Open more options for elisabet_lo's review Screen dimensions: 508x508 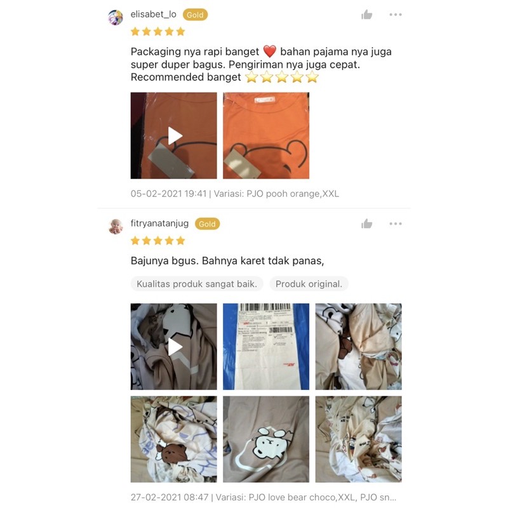[x=395, y=15]
